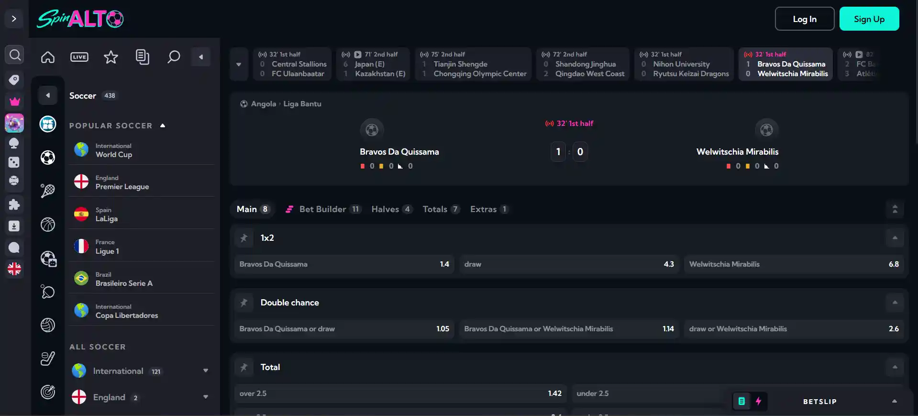This screenshot has width=918, height=416.
Task: Open the dice games icon
Action: 14,162
